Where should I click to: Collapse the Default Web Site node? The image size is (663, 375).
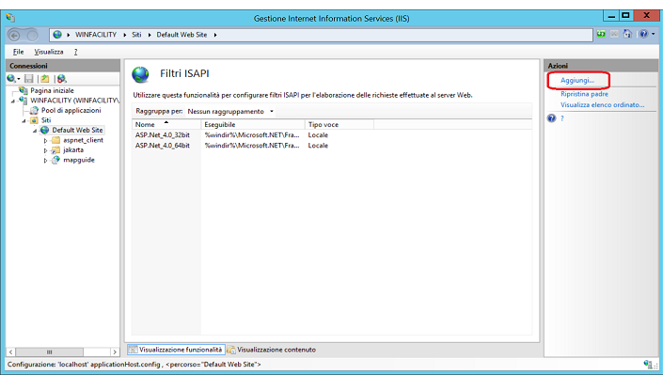coord(35,131)
